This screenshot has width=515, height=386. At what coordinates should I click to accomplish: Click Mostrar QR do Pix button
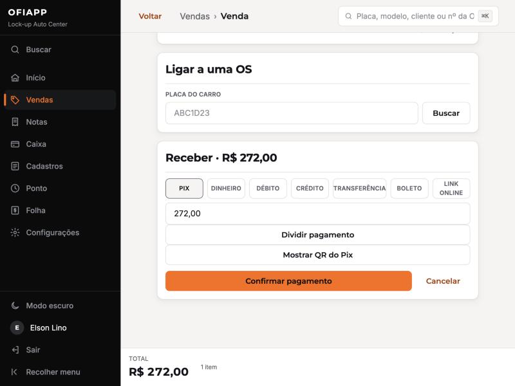pos(317,255)
